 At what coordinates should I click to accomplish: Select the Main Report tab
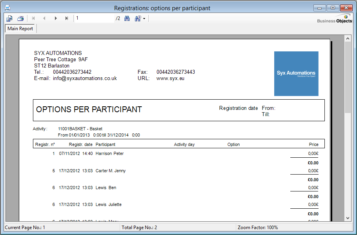[x=20, y=29]
